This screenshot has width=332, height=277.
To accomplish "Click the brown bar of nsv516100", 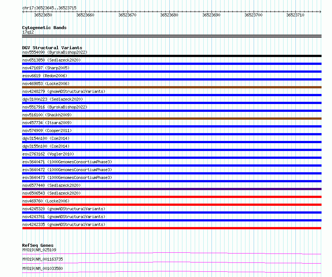I will pos(172,119).
